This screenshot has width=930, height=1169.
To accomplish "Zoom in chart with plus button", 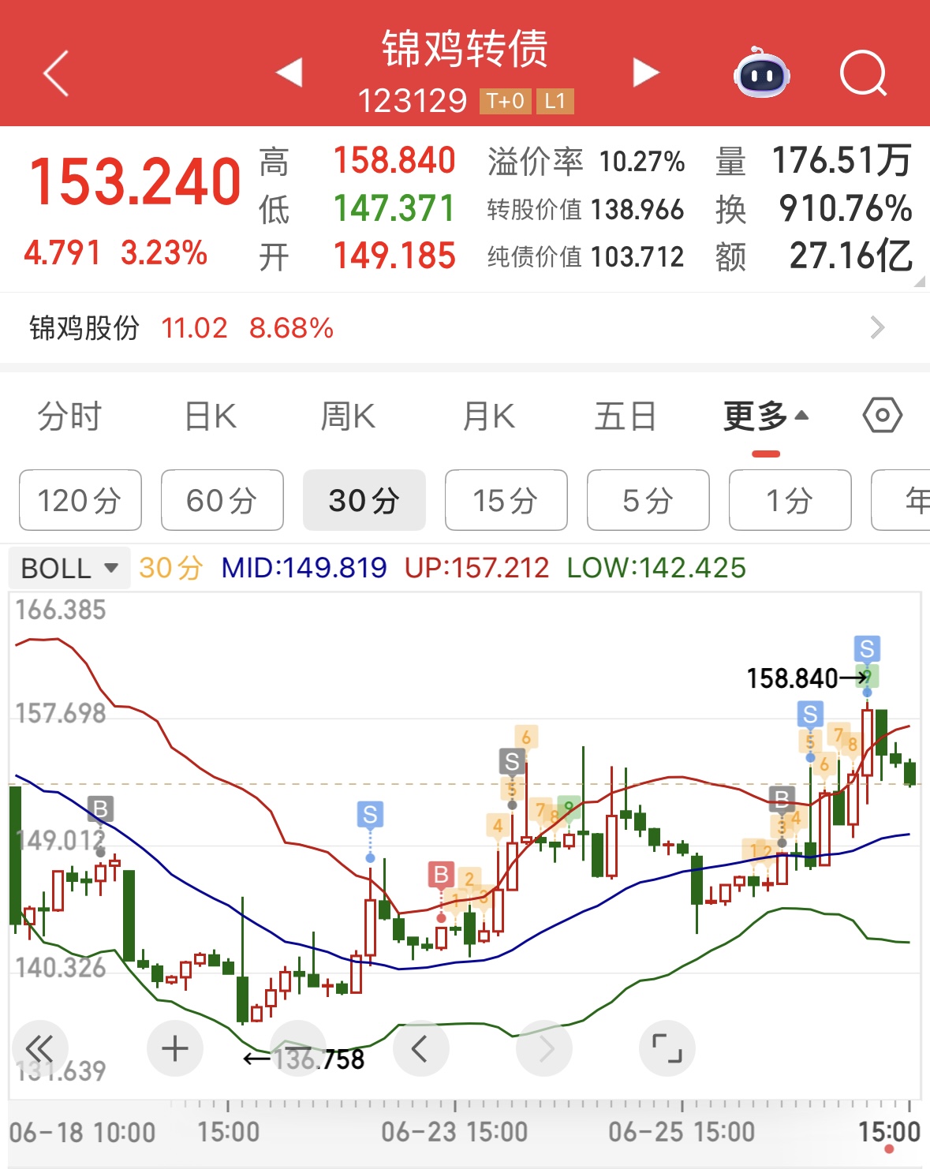I will click(x=174, y=1048).
